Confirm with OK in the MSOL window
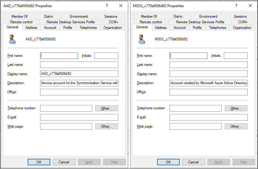258x169 pixels. [x=168, y=162]
